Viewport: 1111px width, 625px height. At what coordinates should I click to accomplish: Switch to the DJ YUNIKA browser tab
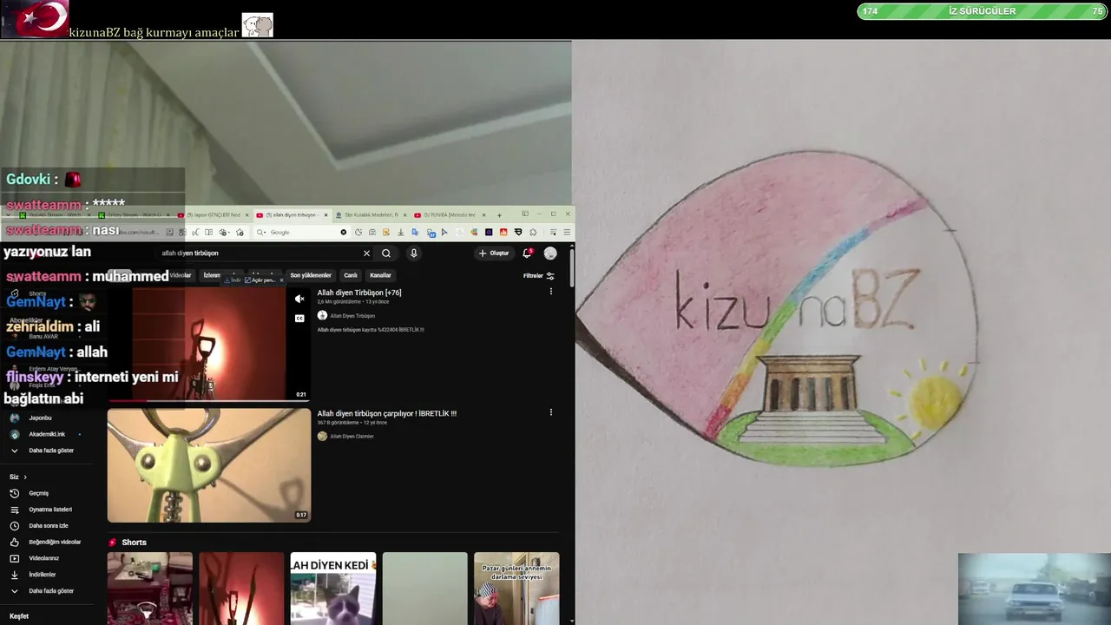point(449,214)
